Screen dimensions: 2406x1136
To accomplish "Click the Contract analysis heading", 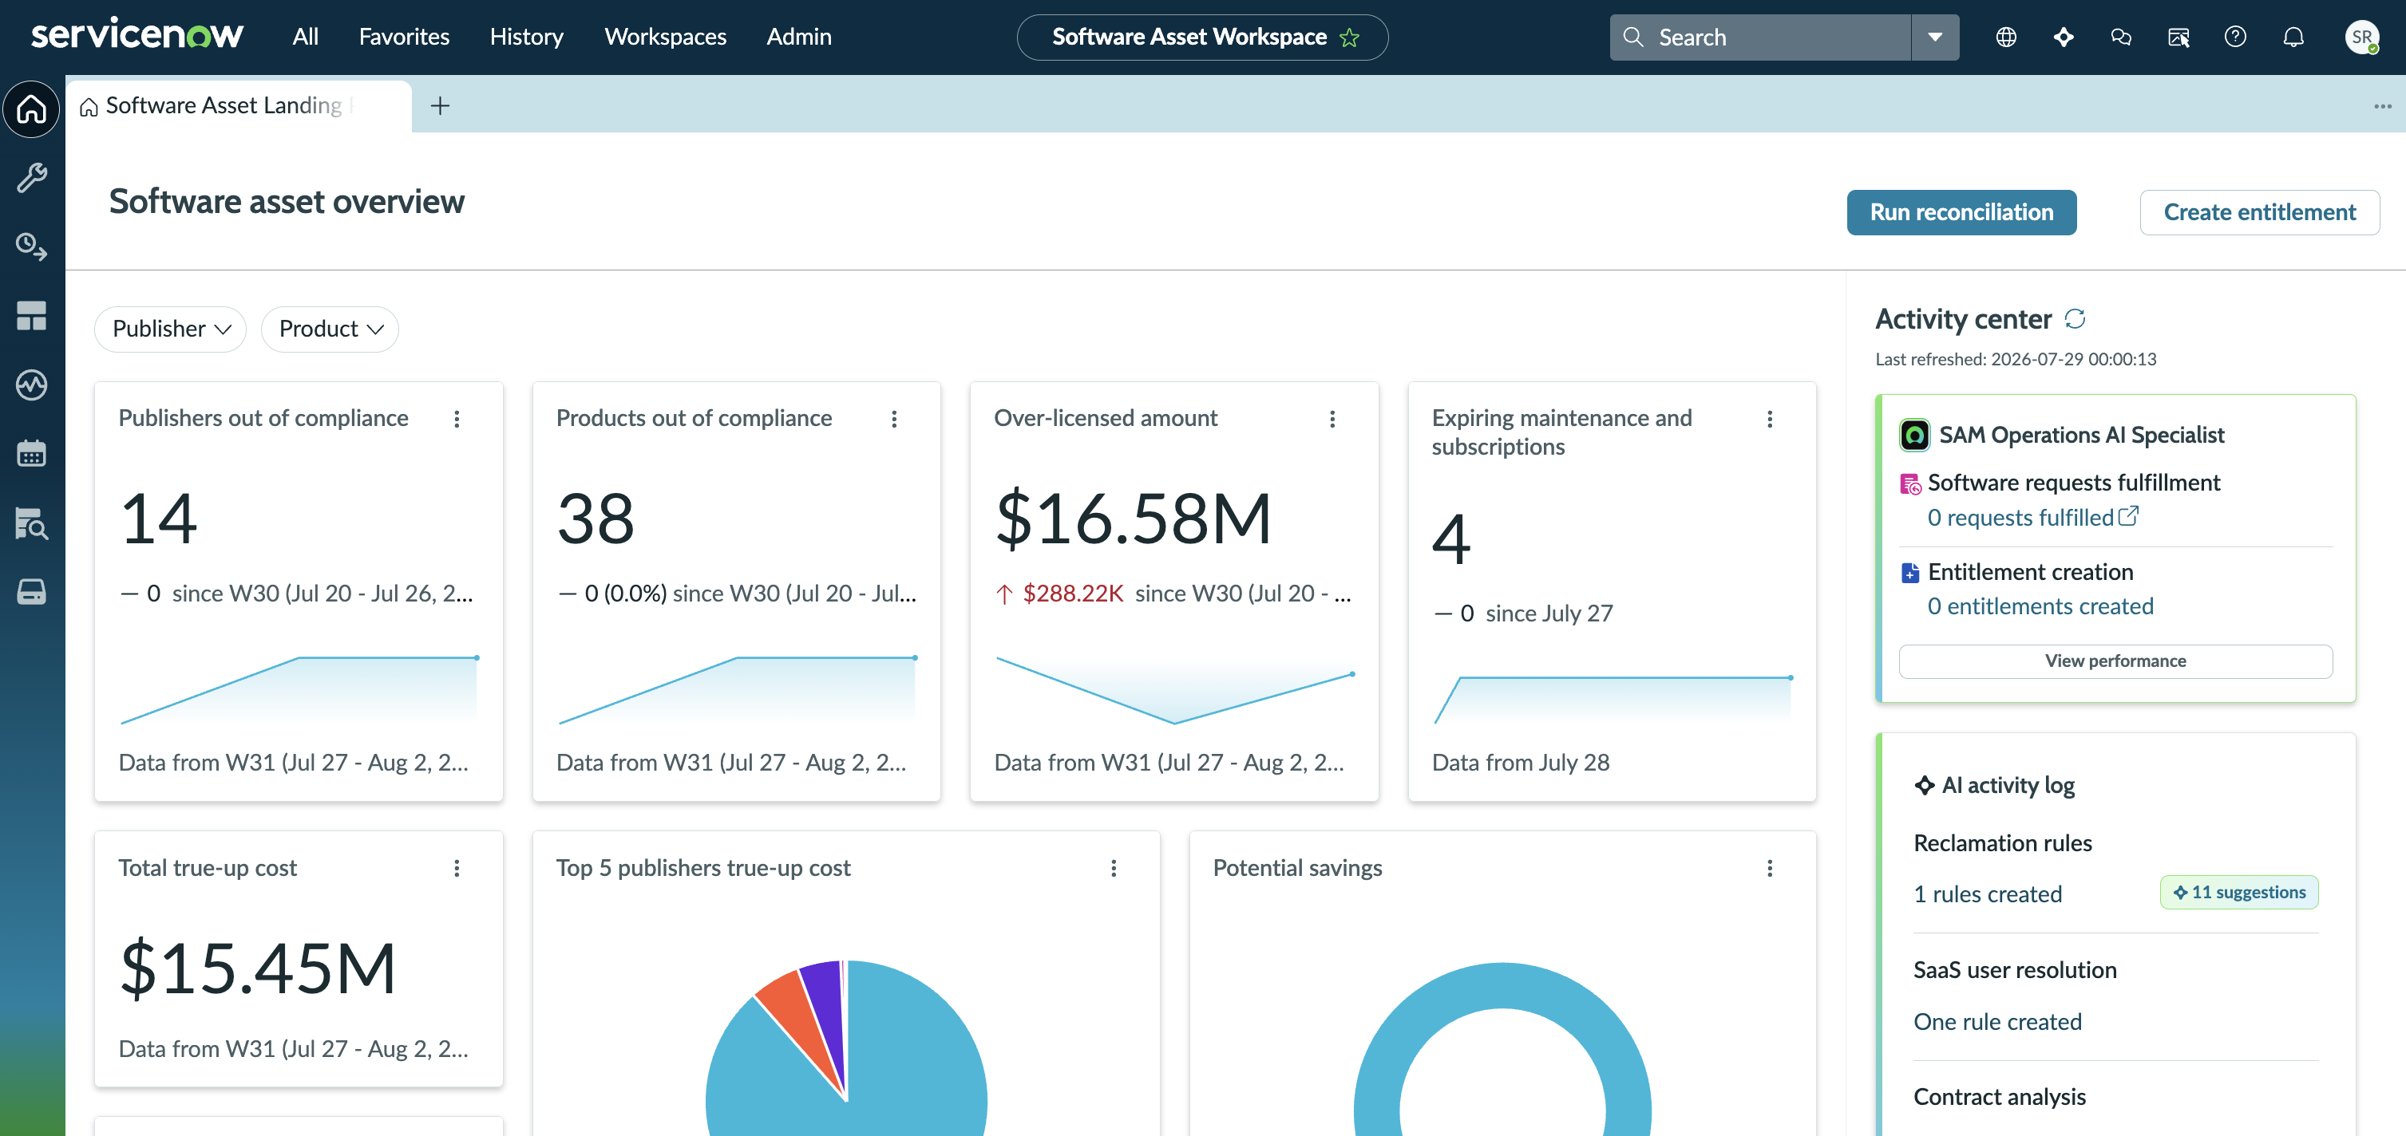I will 1999,1097.
